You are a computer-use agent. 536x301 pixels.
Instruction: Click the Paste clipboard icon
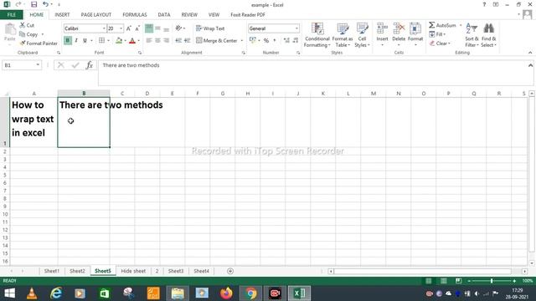pos(10,30)
